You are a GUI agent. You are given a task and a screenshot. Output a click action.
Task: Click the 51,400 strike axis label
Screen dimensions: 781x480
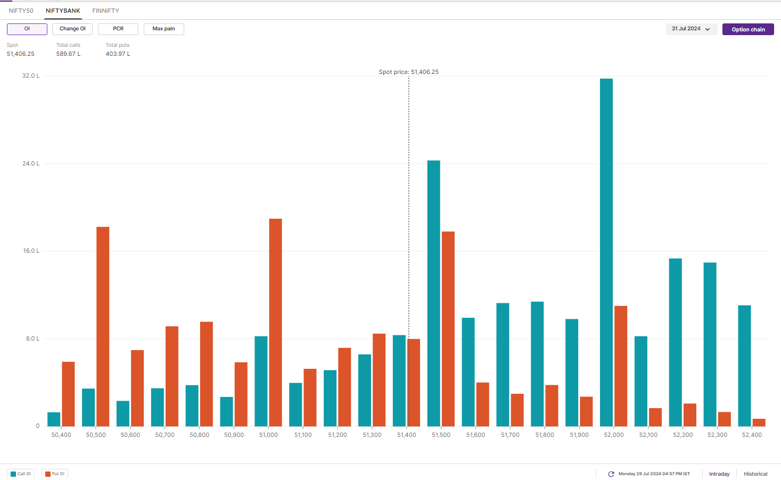[407, 435]
